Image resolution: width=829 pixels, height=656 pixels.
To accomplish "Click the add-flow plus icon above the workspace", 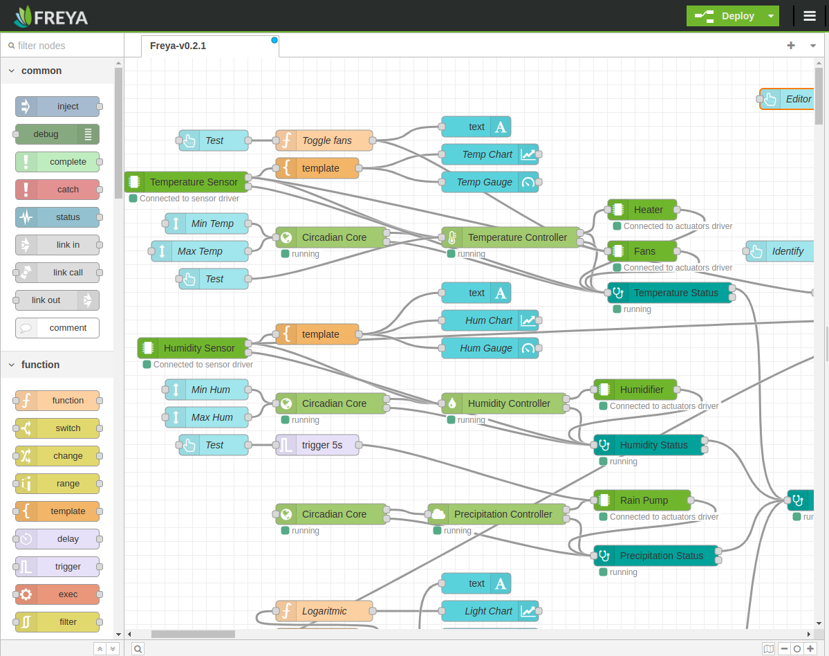I will pos(790,45).
